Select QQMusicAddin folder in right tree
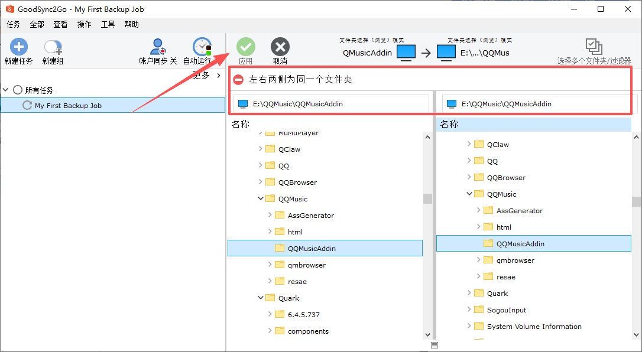The image size is (642, 352). point(534,243)
